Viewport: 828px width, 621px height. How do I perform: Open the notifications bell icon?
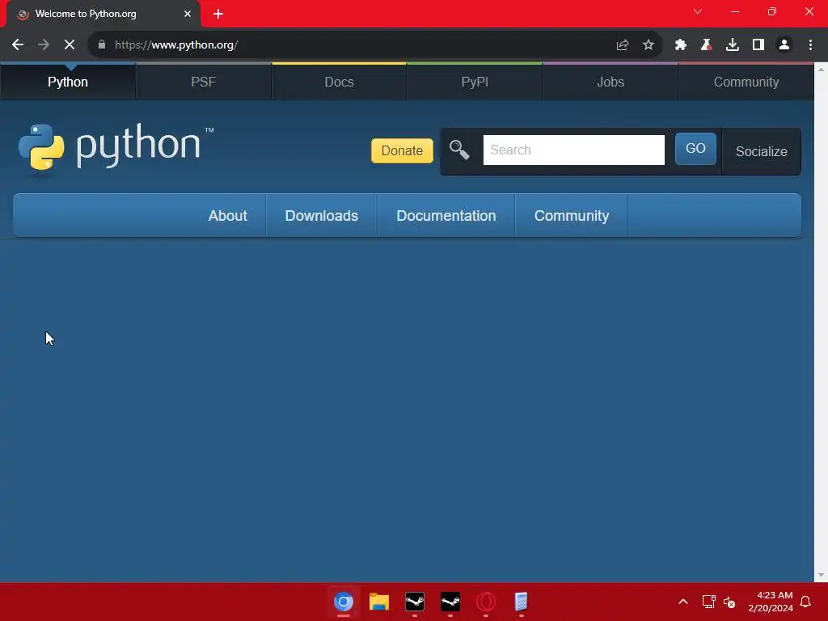[x=806, y=602]
